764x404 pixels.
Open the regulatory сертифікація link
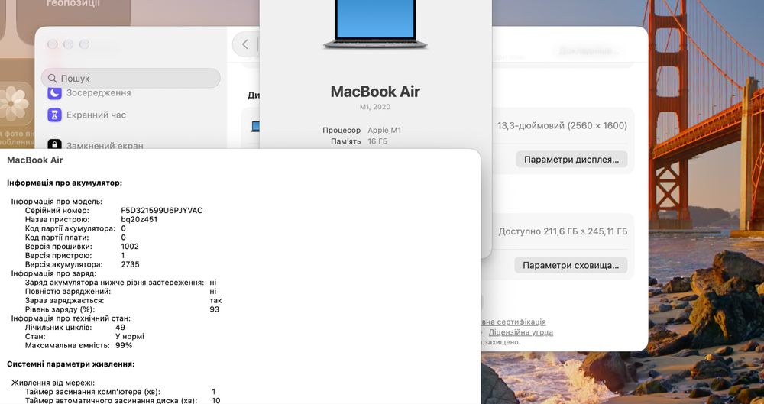[513, 322]
